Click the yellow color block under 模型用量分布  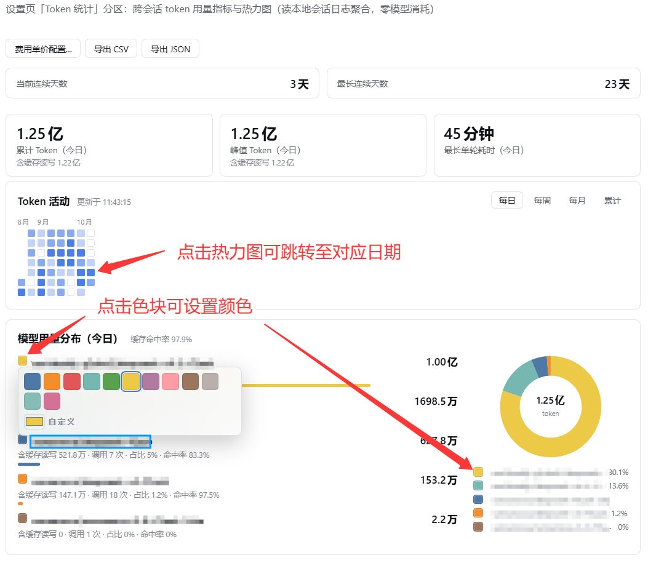[x=22, y=360]
